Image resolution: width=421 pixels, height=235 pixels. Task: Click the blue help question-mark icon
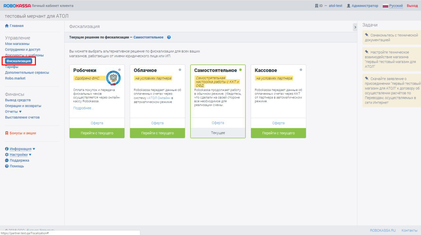click(x=169, y=37)
